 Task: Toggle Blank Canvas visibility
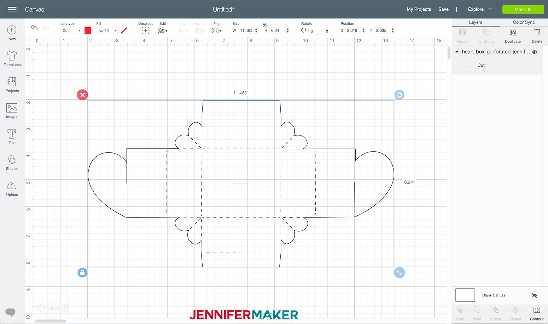click(534, 295)
